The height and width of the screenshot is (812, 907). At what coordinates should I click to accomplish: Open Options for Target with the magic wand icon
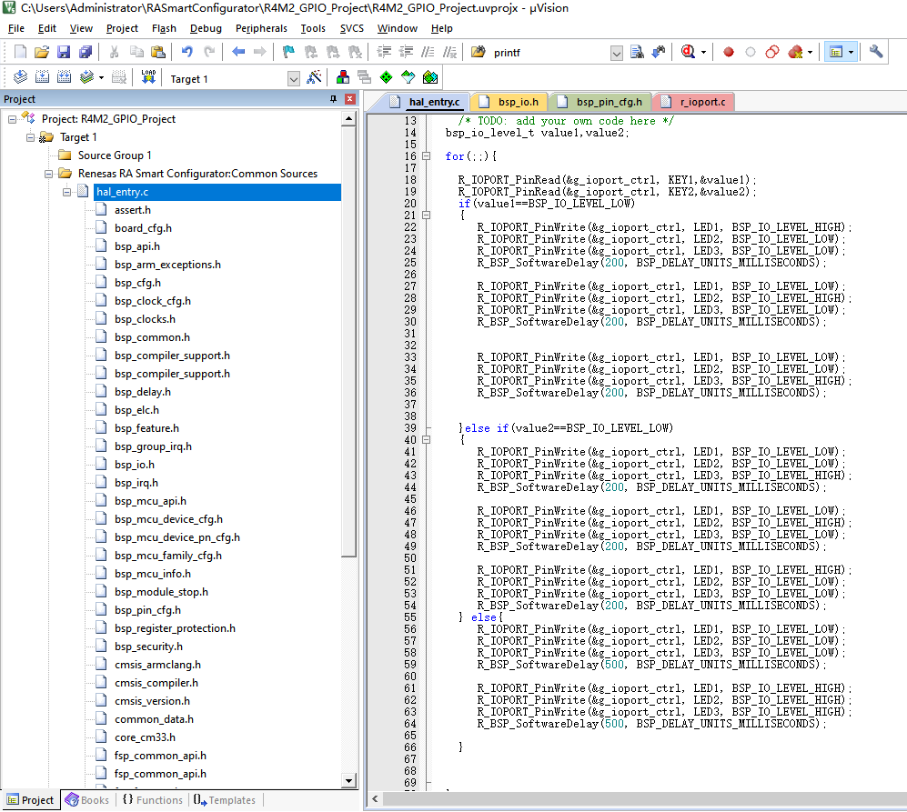coord(314,77)
